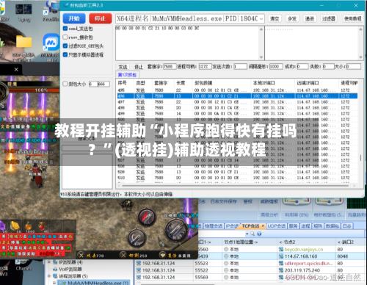Viewport: 367px width, 285px height.
Task: Click the 进程句柄 handle input field
Action: coord(205,66)
